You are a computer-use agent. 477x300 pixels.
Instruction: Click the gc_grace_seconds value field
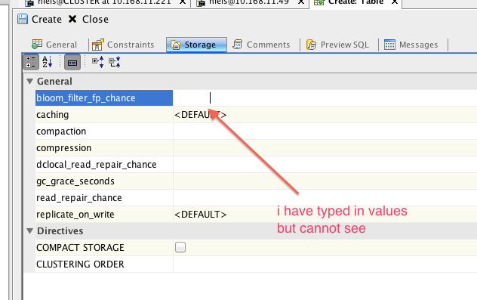click(325, 181)
